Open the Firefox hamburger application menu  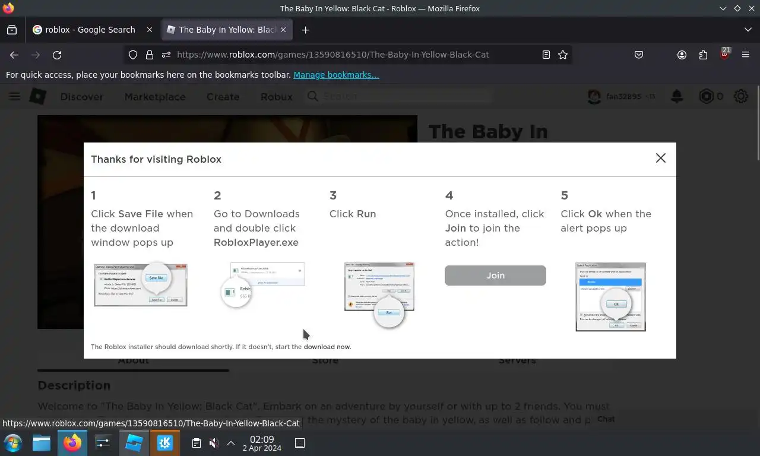pyautogui.click(x=746, y=55)
